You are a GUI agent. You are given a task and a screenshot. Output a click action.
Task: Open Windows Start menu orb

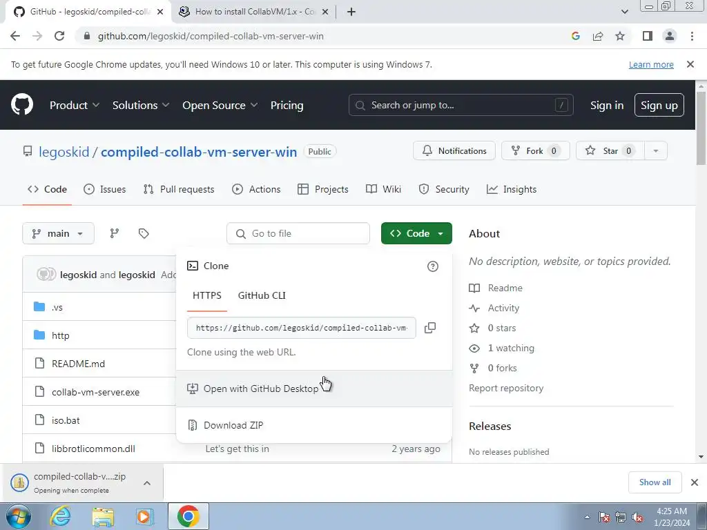tap(19, 516)
